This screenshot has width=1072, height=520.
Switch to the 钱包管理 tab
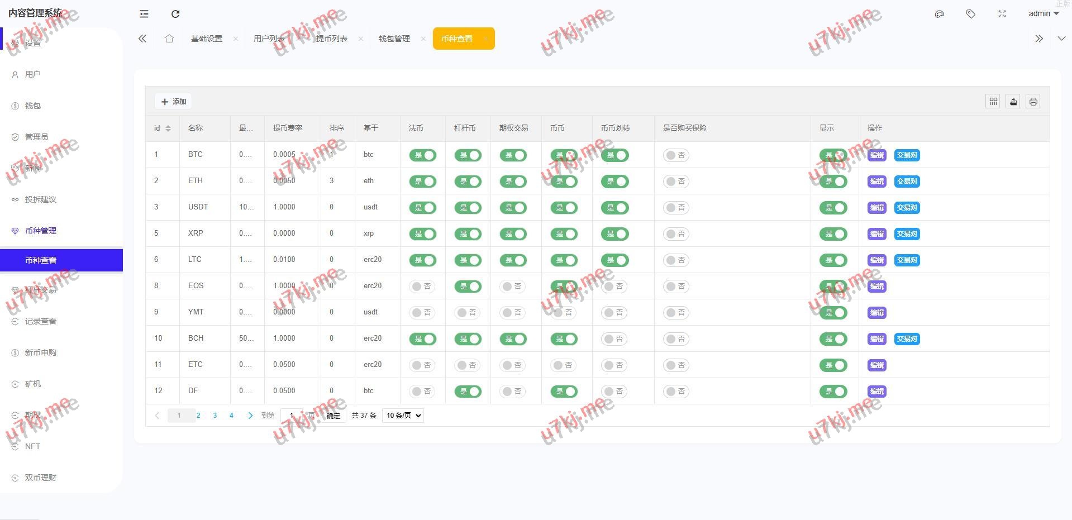[x=394, y=39]
